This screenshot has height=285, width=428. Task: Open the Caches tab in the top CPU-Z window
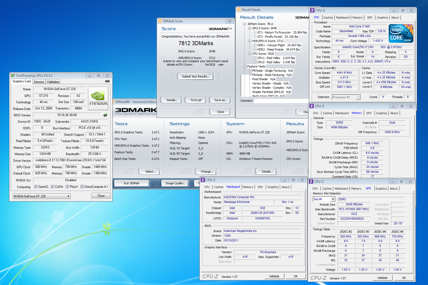(x=328, y=18)
